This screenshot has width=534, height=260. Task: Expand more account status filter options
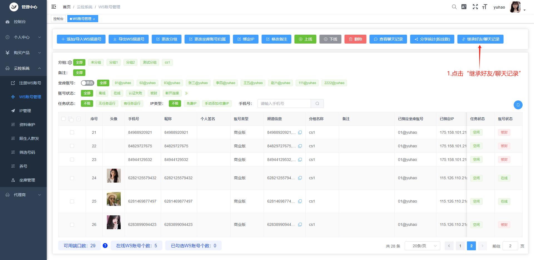click(186, 93)
